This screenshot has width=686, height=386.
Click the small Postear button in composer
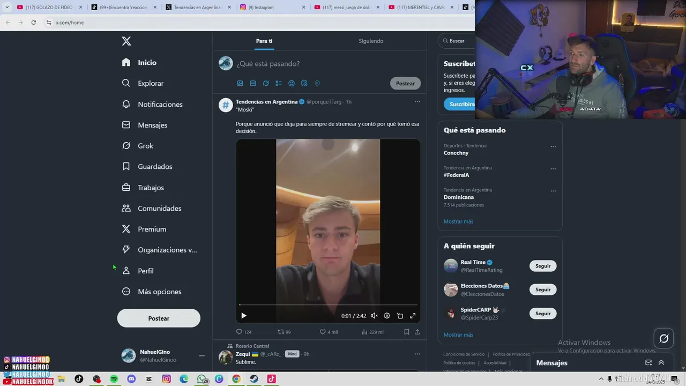[405, 84]
